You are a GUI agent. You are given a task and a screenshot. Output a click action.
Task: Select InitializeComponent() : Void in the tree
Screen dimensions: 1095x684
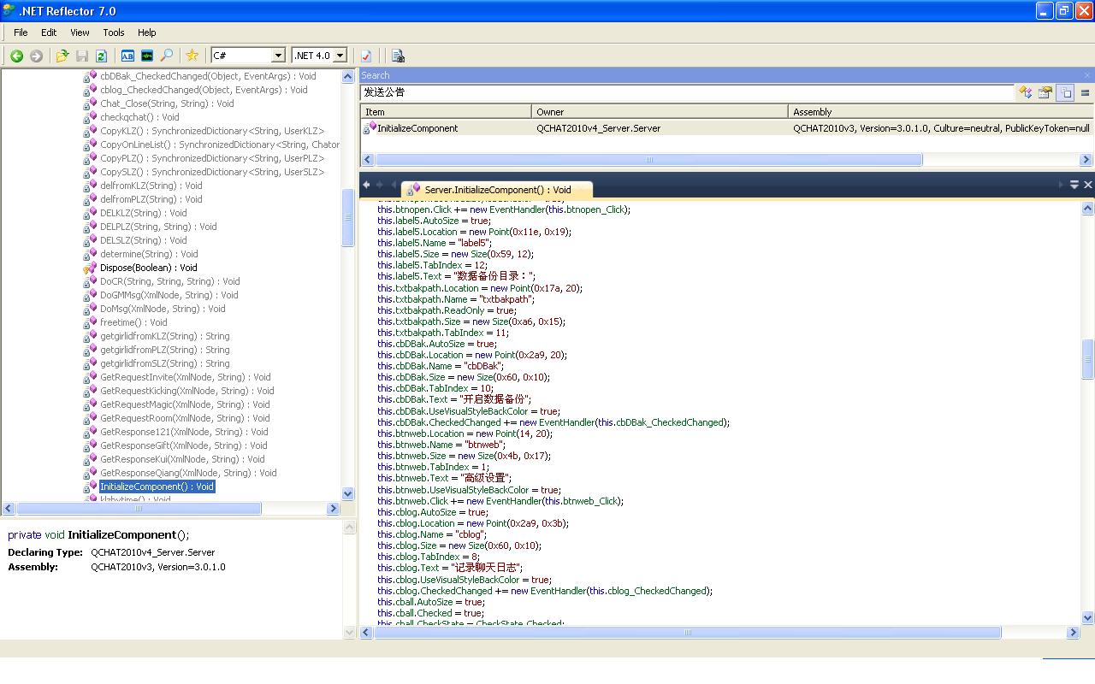tap(157, 486)
